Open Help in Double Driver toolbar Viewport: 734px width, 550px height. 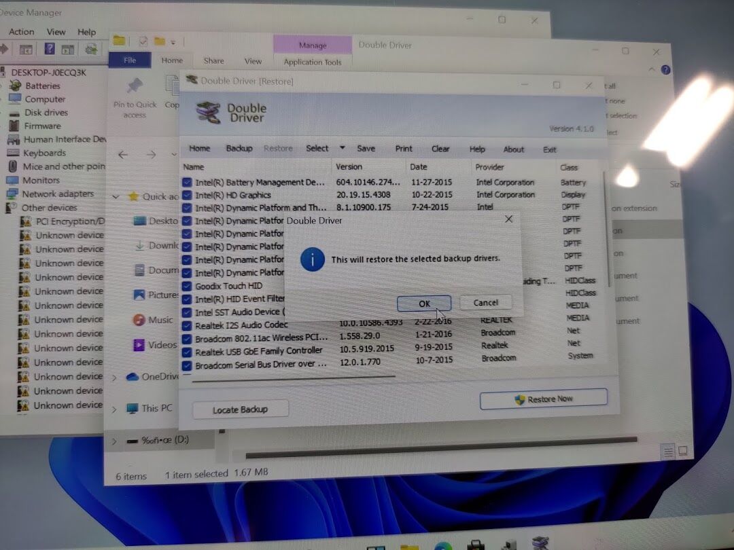pyautogui.click(x=477, y=149)
